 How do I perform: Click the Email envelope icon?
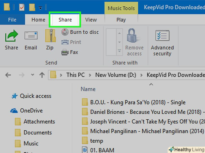[x=31, y=35]
